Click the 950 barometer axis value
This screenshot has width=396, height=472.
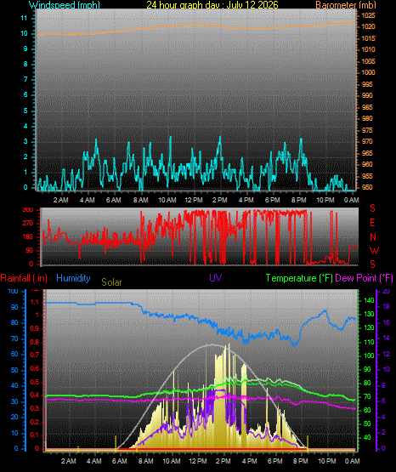[x=367, y=187]
